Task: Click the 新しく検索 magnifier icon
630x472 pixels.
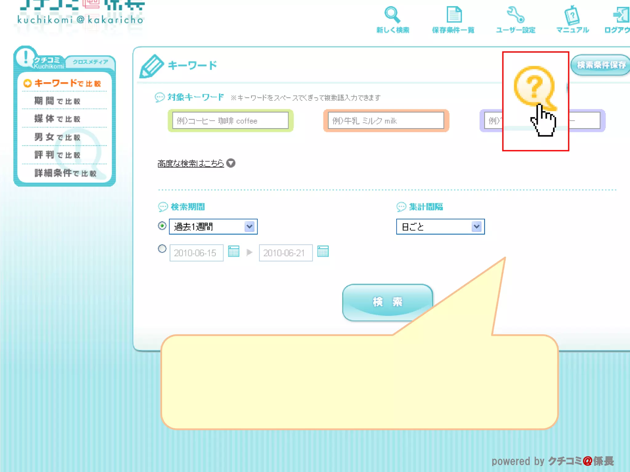Action: pyautogui.click(x=393, y=15)
